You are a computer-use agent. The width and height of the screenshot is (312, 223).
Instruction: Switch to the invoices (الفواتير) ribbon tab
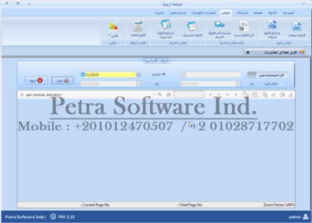click(x=226, y=13)
